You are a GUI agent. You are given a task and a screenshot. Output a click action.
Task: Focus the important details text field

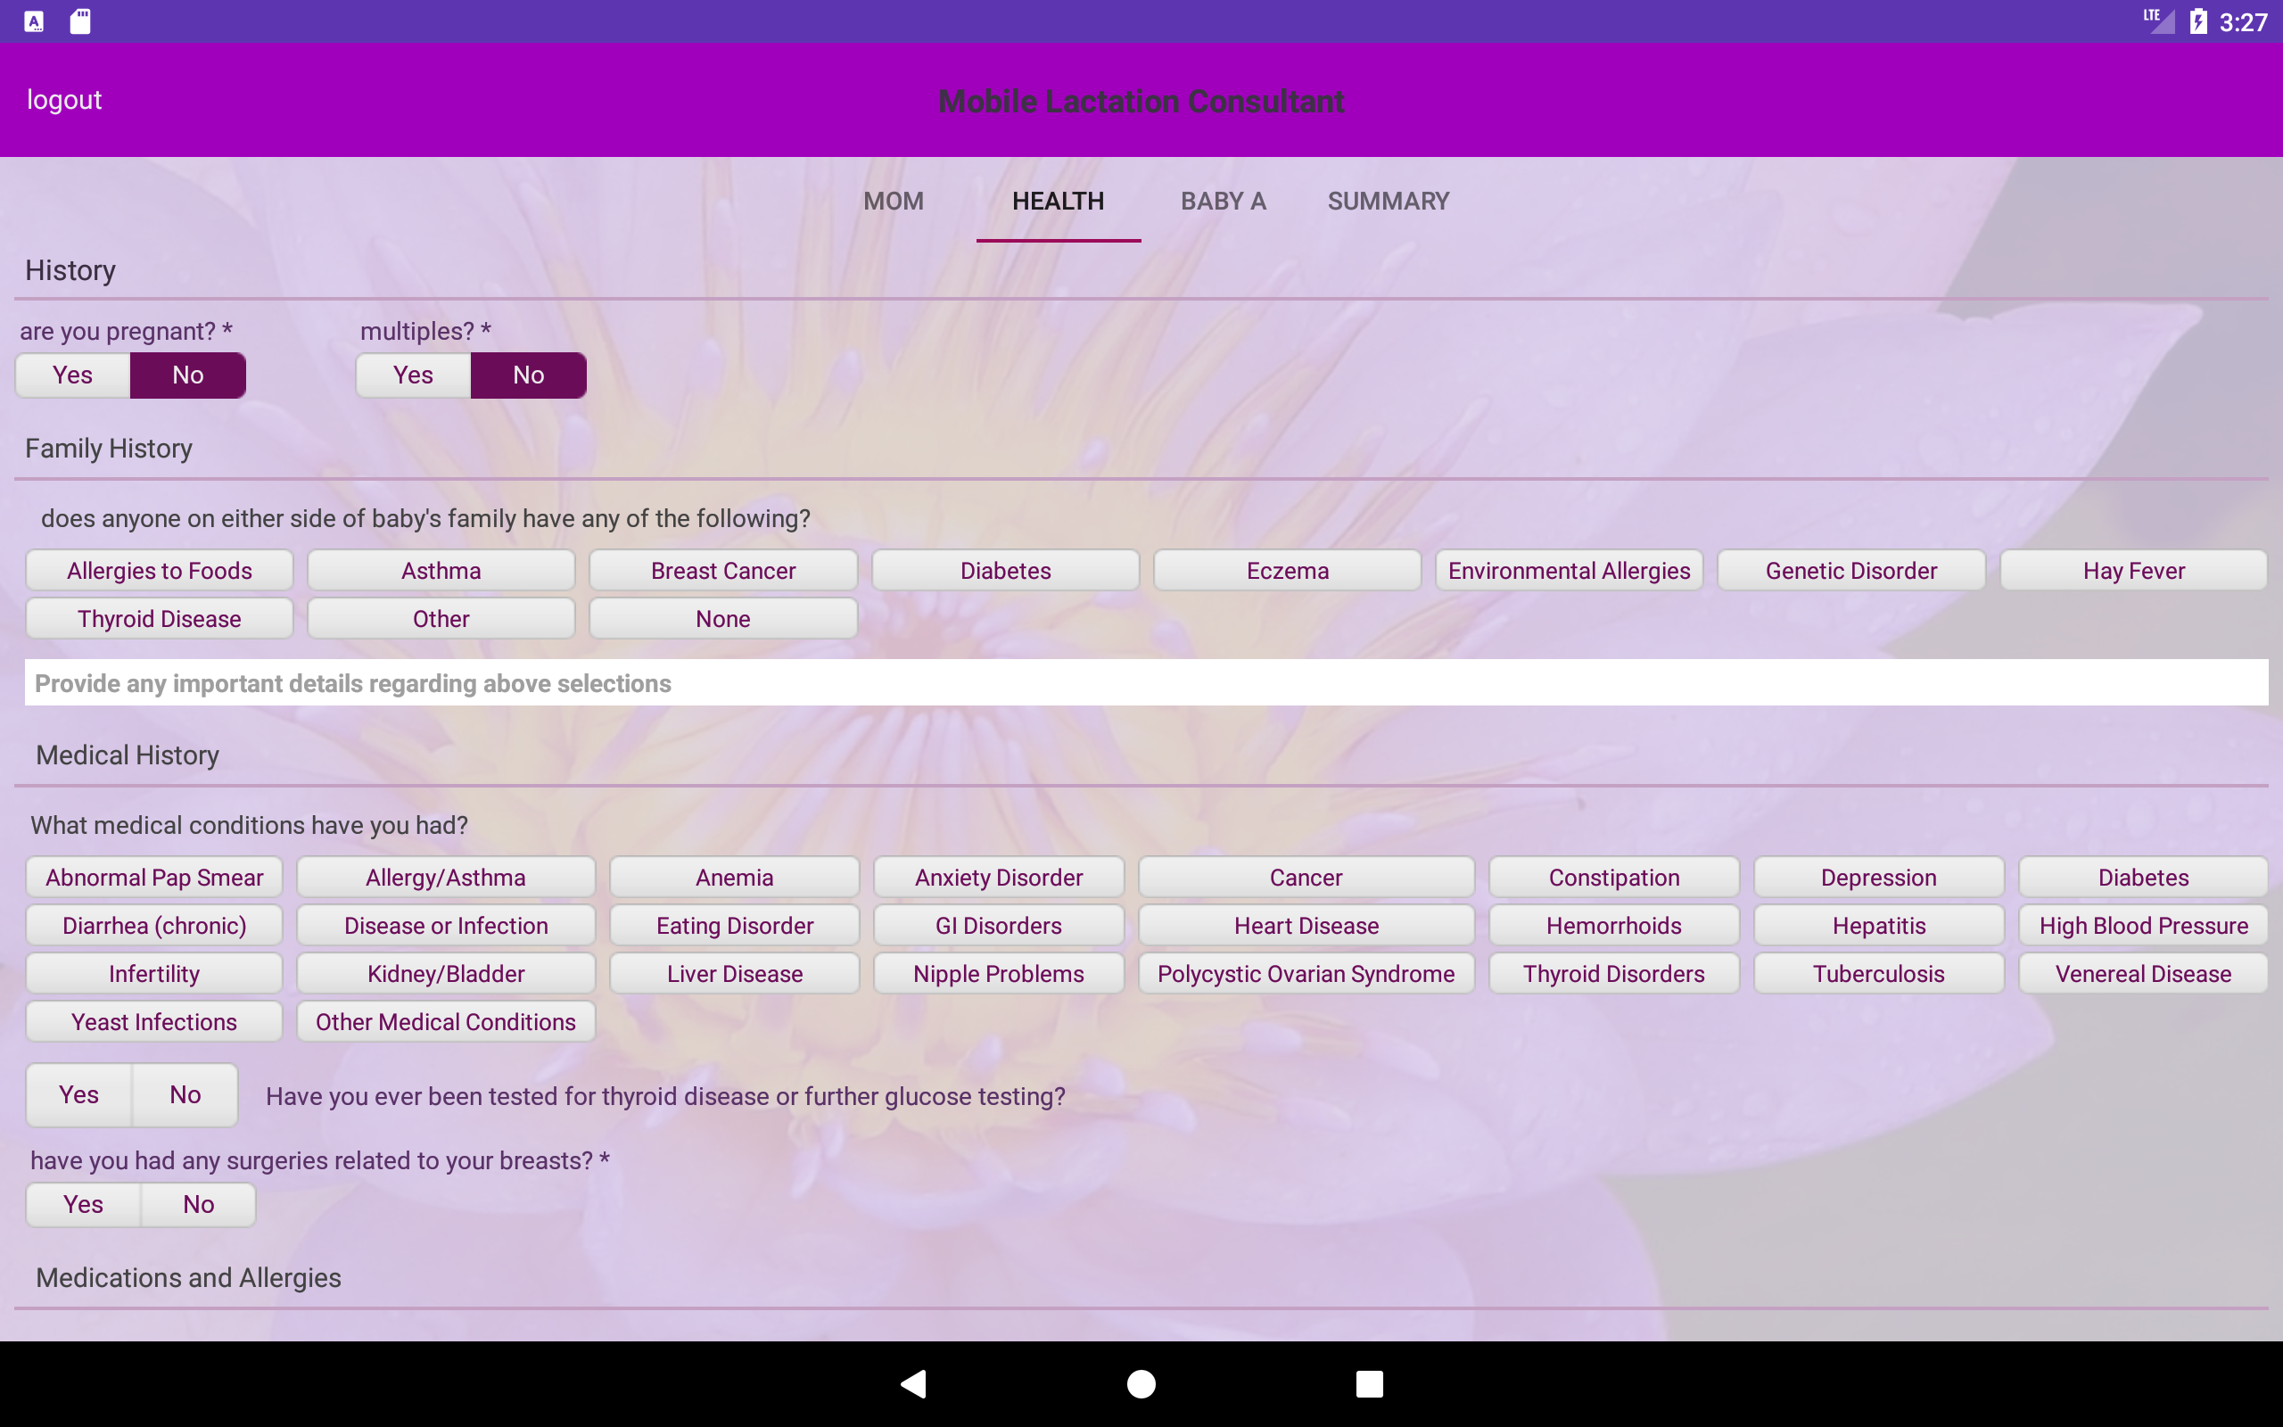[x=1146, y=682]
